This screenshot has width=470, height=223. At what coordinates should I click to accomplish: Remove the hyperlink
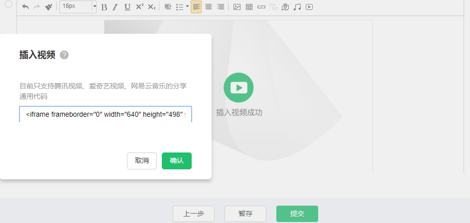click(273, 7)
